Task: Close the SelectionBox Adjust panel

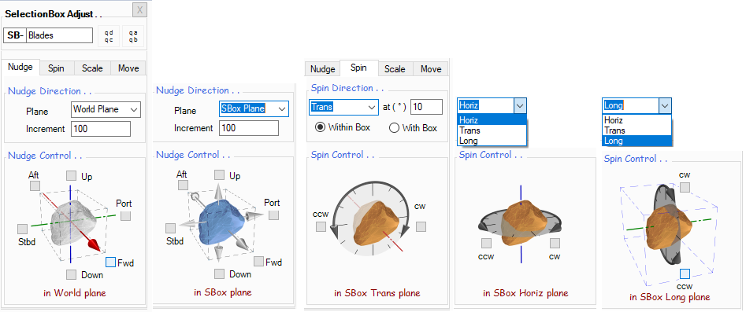Action: coord(139,10)
